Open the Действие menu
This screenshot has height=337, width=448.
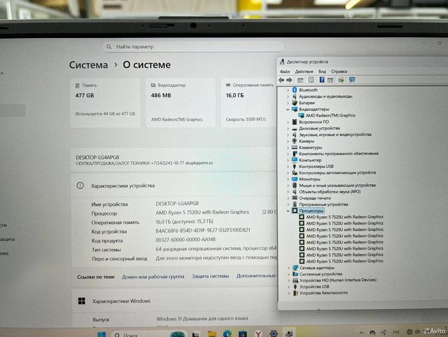(x=304, y=71)
